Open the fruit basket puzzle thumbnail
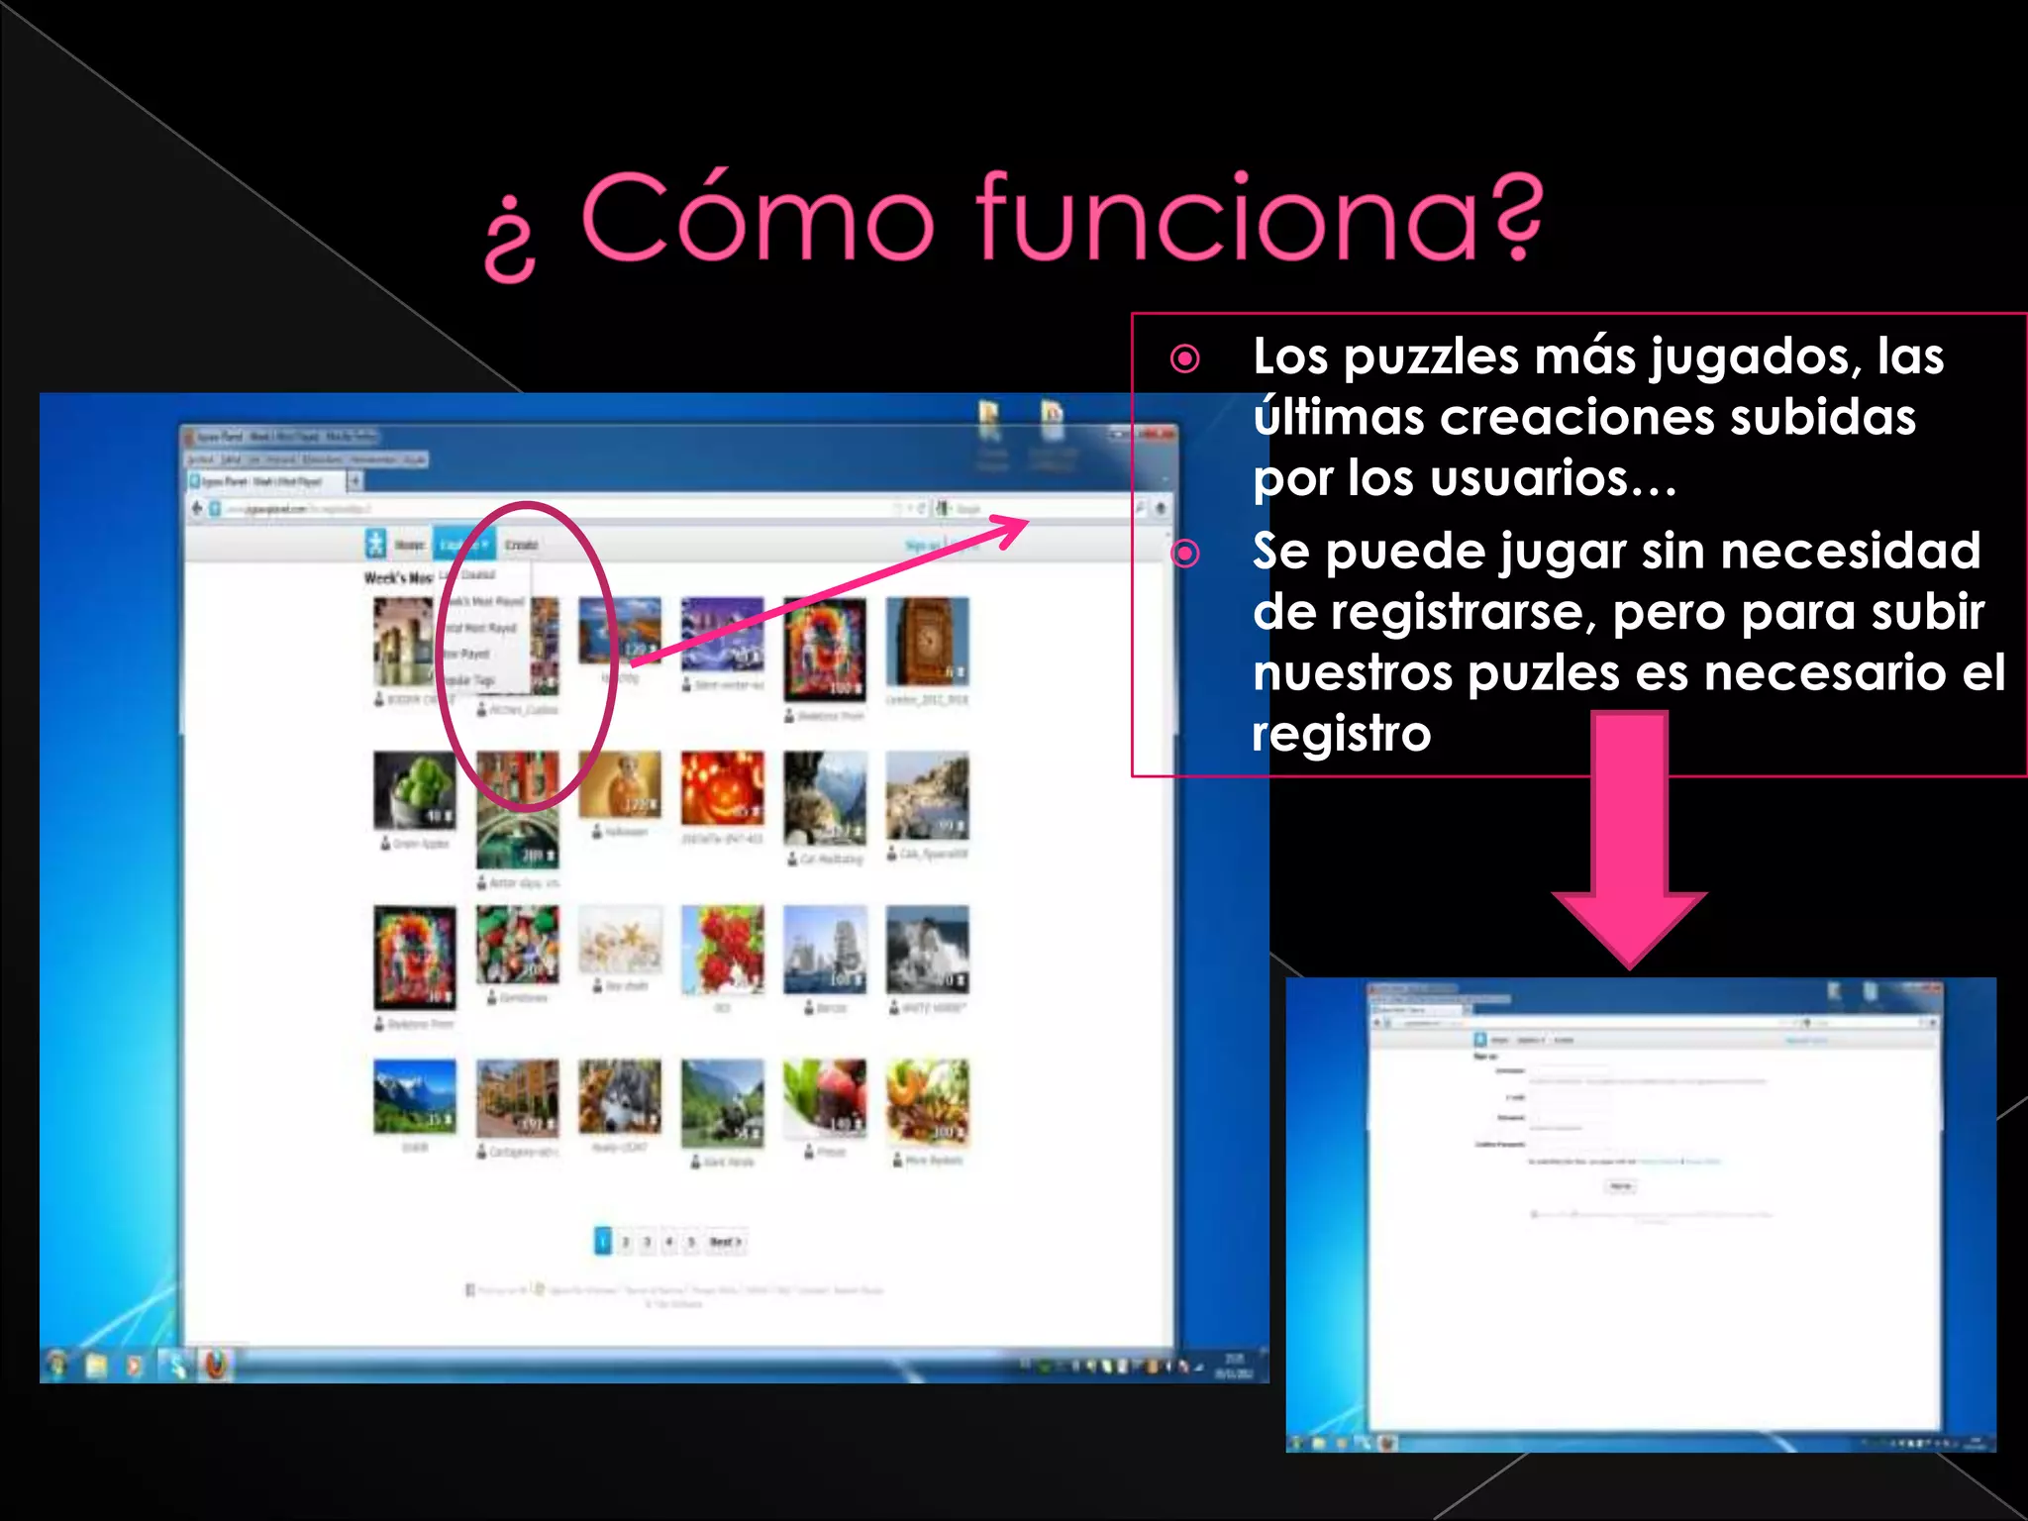 tap(927, 1101)
